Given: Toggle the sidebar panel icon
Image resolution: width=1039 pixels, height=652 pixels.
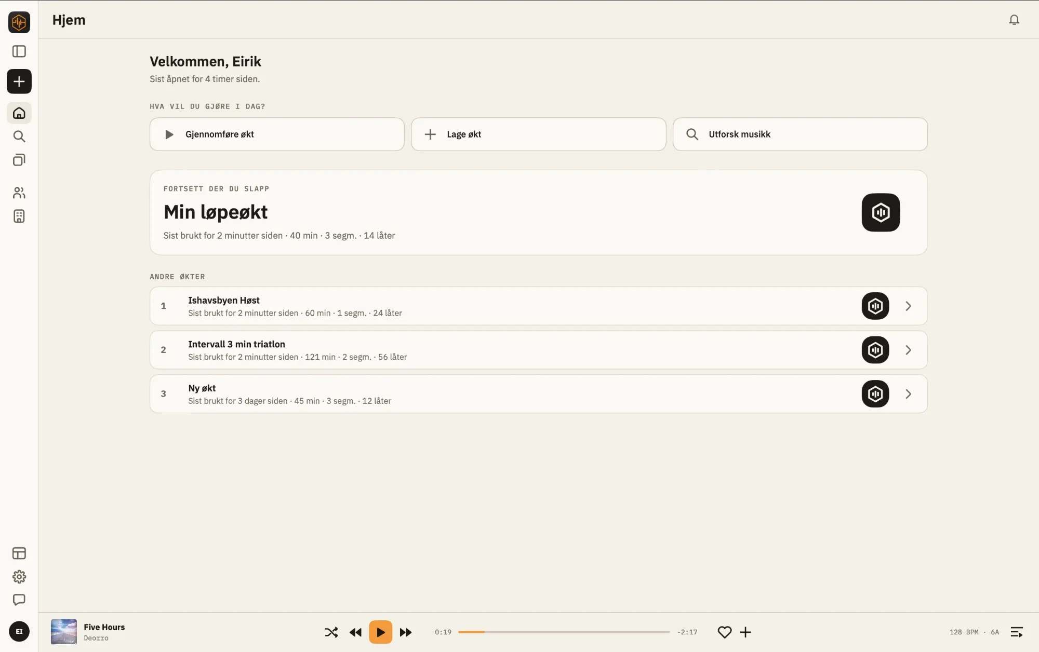Looking at the screenshot, I should [19, 51].
